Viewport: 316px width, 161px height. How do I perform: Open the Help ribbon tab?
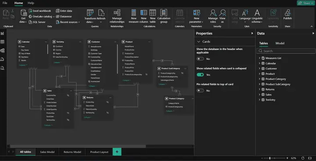[31, 3]
